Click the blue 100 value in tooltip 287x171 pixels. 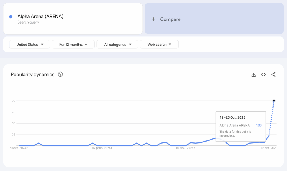(x=259, y=125)
